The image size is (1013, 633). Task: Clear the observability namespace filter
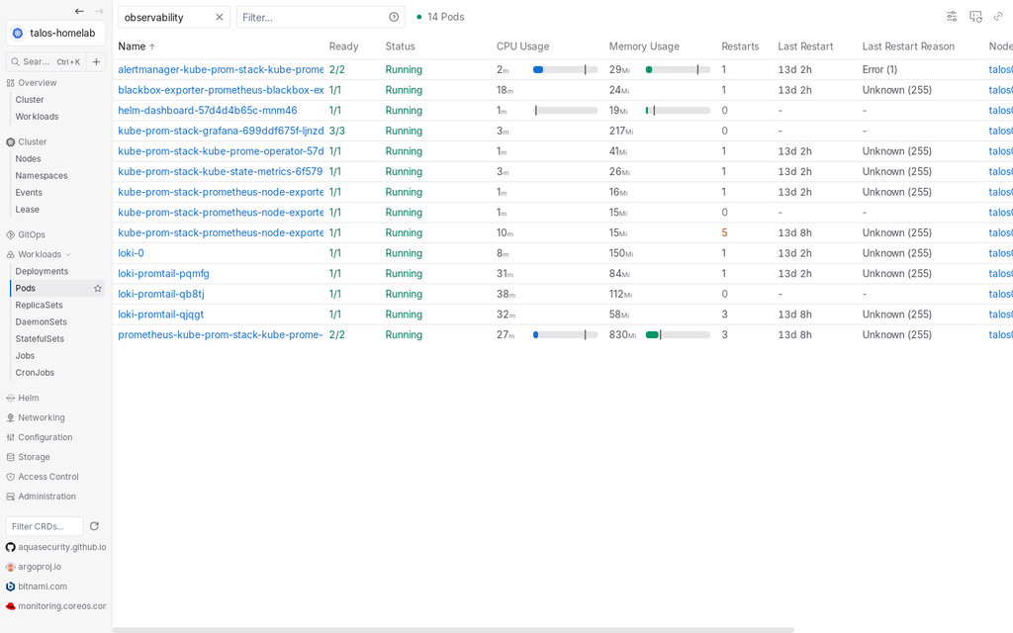coord(219,18)
